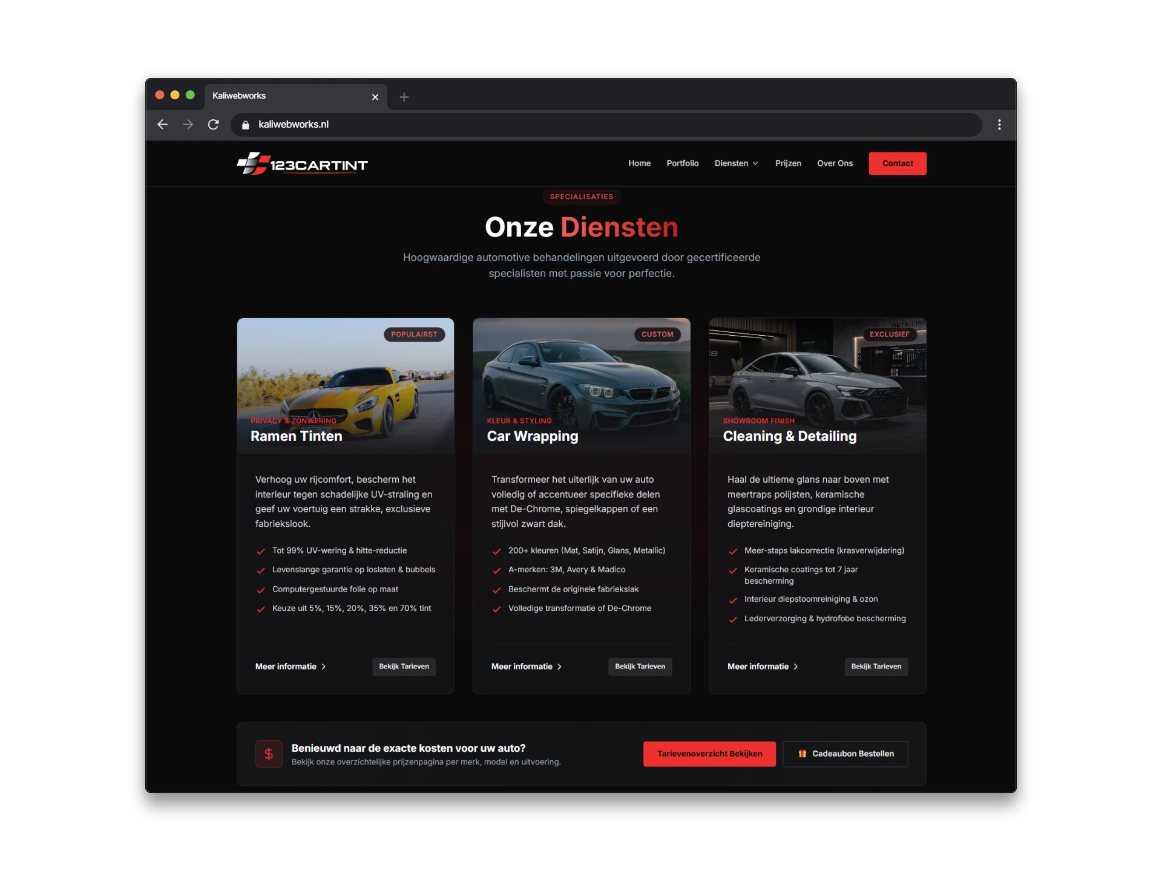Open Meer informatie for Ramen Tinten
The image size is (1162, 871).
290,667
